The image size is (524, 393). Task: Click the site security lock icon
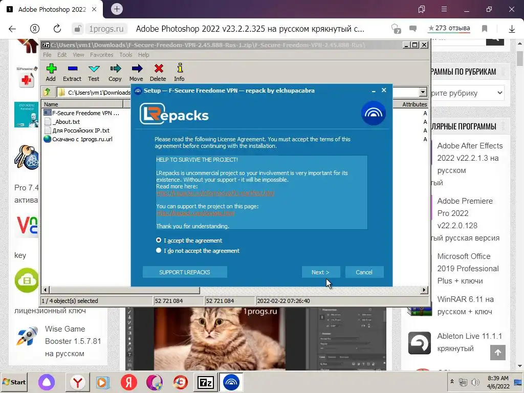click(77, 29)
